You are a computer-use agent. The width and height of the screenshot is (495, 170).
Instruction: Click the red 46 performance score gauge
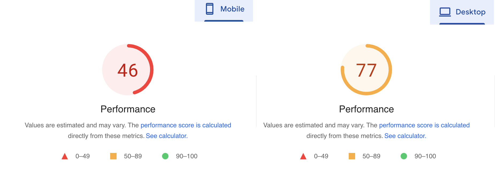[x=128, y=70]
